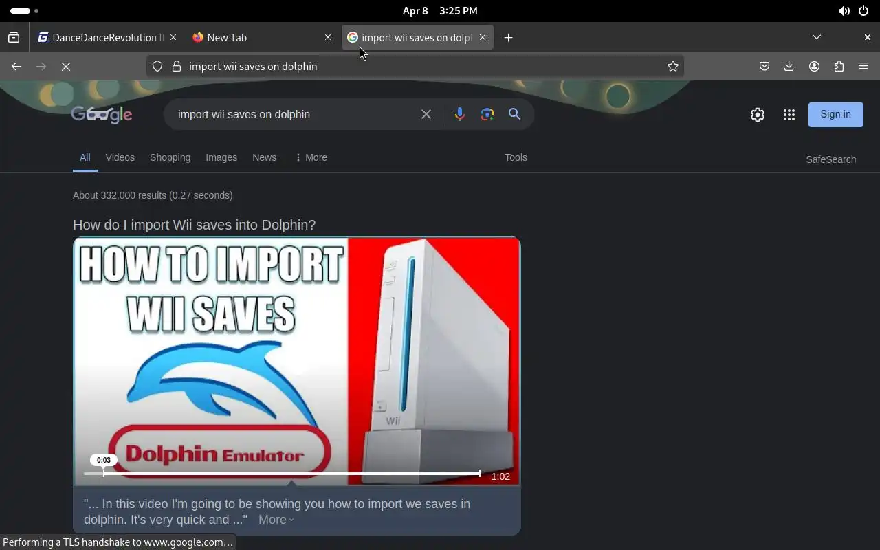Open the Firefox account icon
The height and width of the screenshot is (550, 880).
tap(814, 67)
